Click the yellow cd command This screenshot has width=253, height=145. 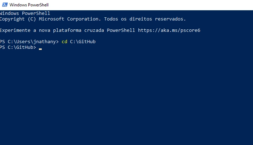tap(64, 42)
